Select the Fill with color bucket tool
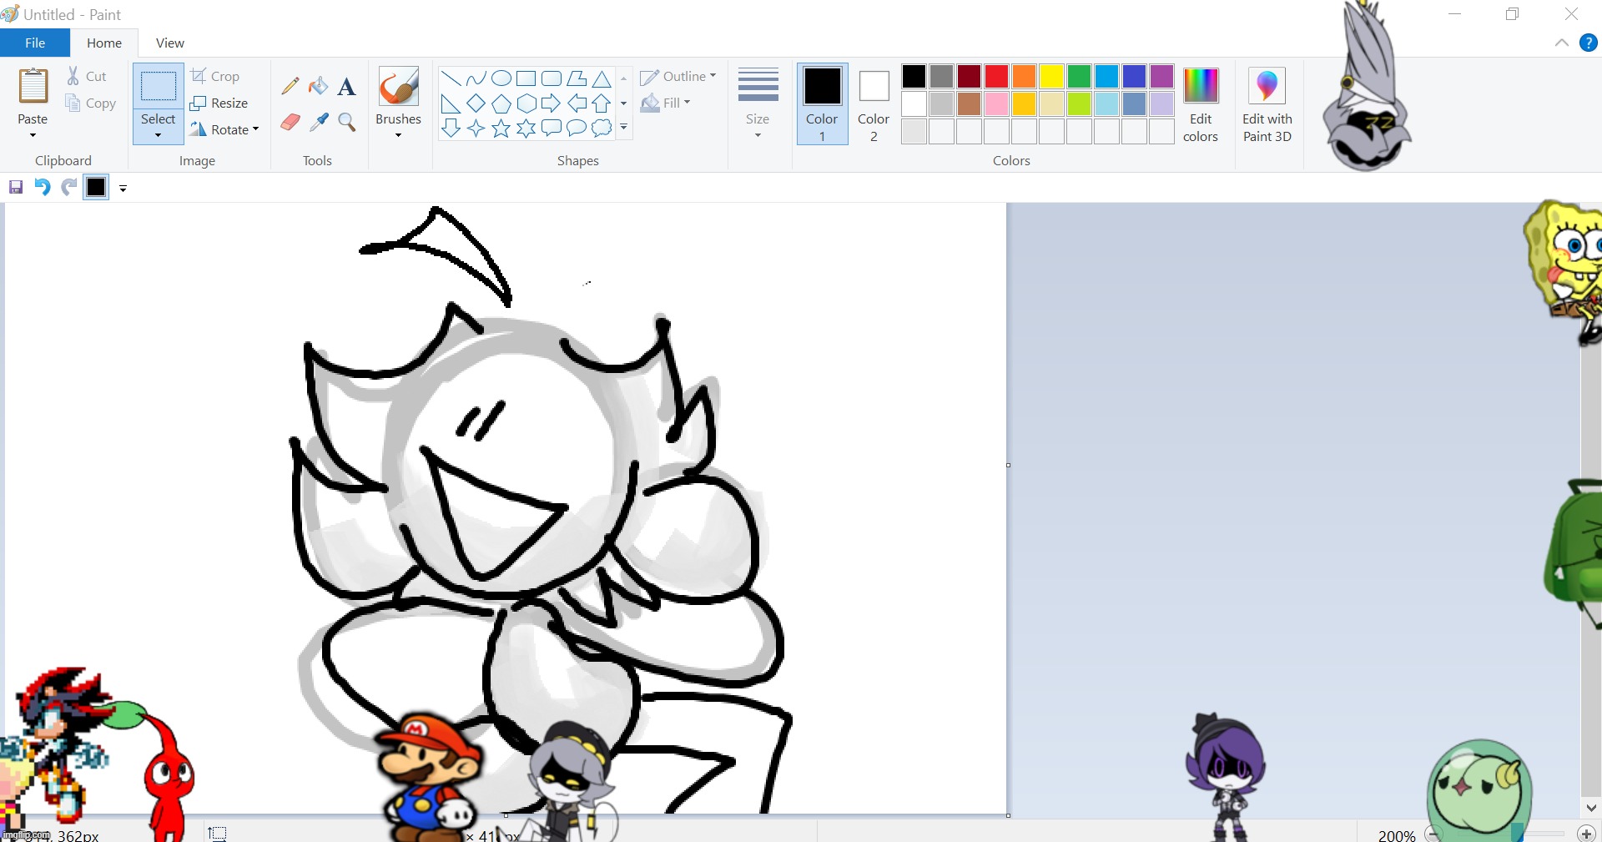The width and height of the screenshot is (1602, 842). (x=318, y=86)
